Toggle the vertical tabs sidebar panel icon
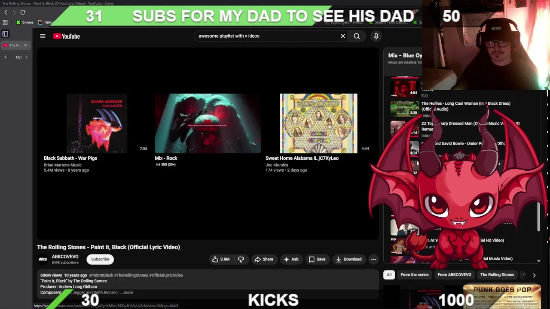 click(5, 34)
